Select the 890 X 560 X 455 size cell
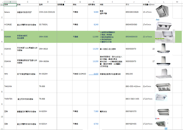 [134, 99]
